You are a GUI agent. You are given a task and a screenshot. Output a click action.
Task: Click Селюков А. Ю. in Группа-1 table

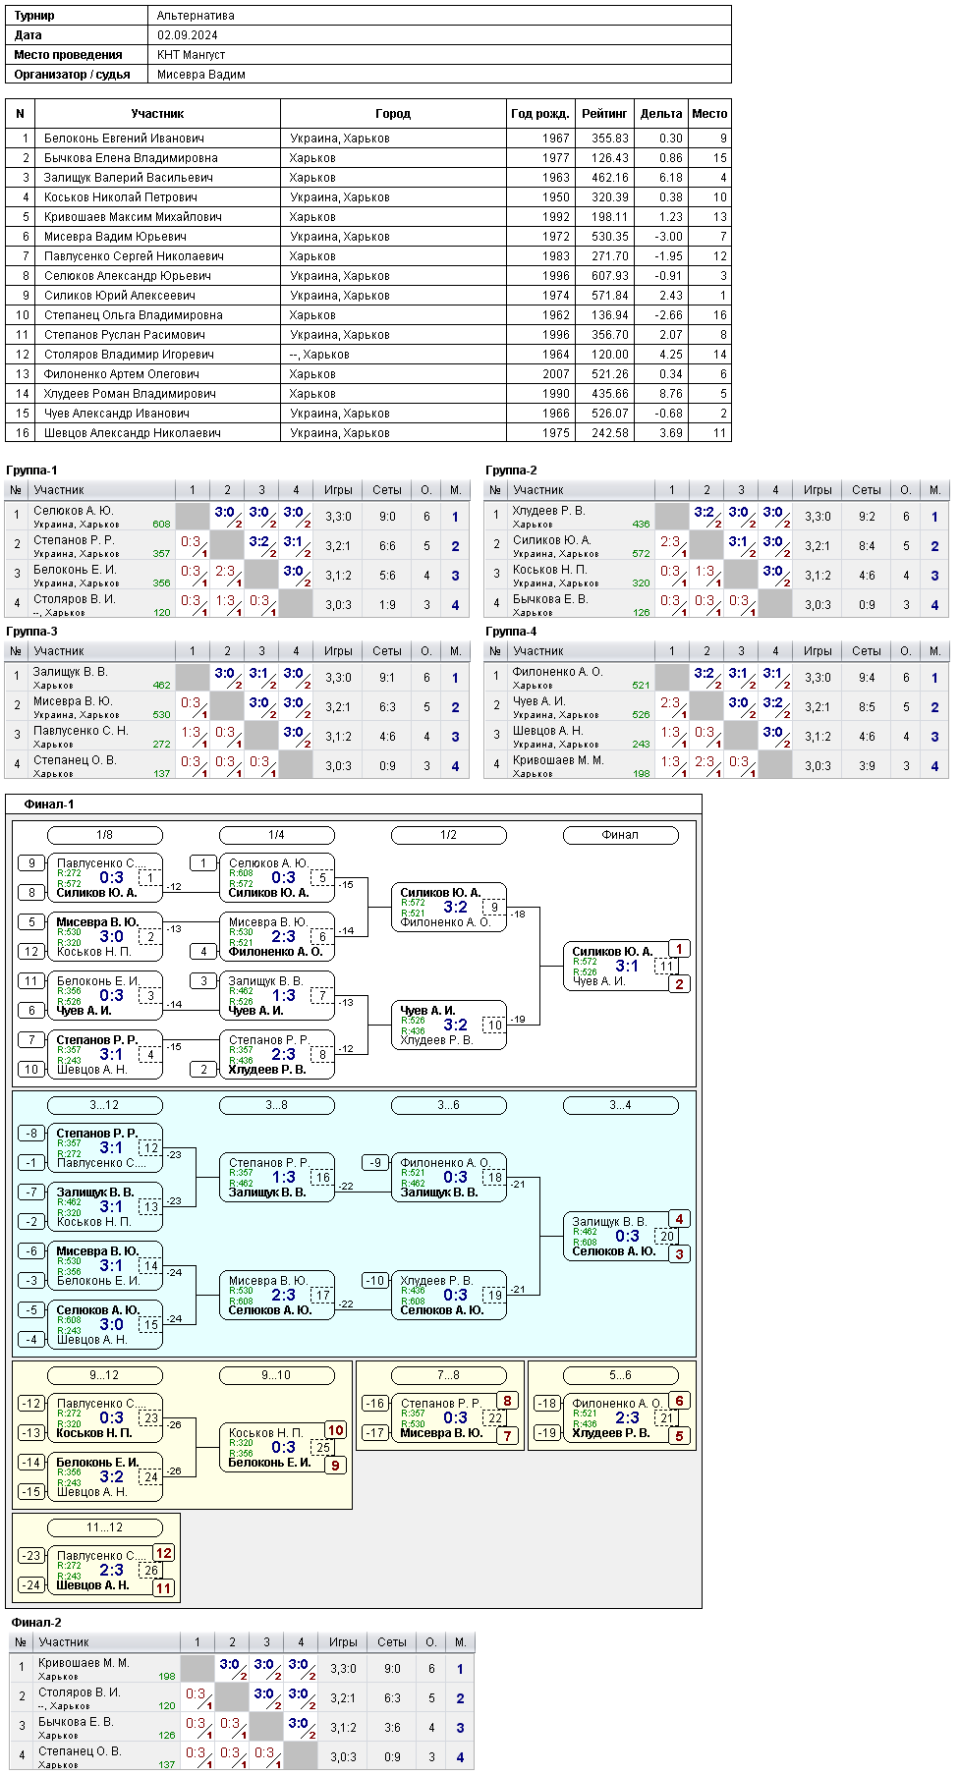(74, 511)
